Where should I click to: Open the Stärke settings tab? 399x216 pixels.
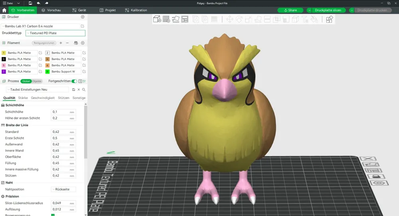pos(23,98)
